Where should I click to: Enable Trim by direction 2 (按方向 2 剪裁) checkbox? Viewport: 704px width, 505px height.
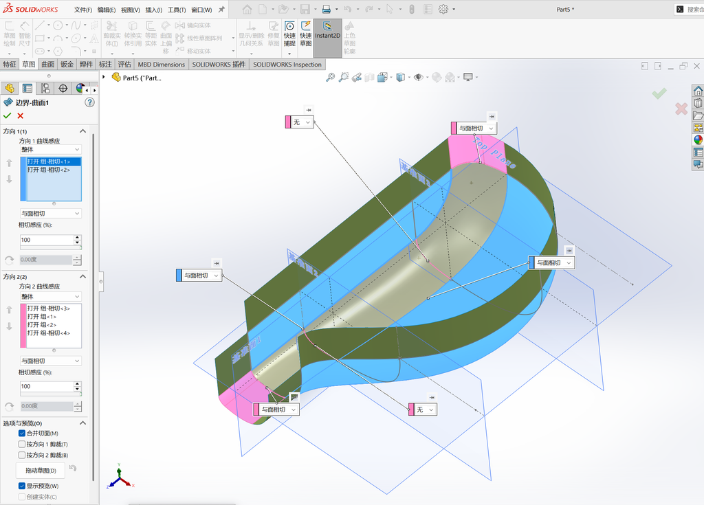tap(21, 455)
